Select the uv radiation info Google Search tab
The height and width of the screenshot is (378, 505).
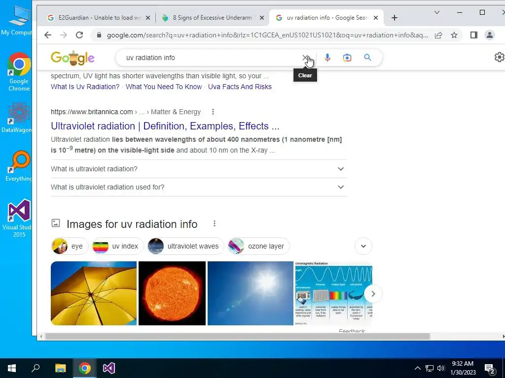326,18
